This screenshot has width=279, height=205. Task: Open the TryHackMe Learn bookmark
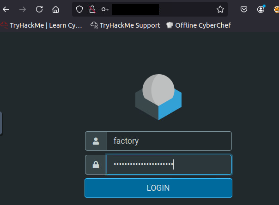click(42, 25)
